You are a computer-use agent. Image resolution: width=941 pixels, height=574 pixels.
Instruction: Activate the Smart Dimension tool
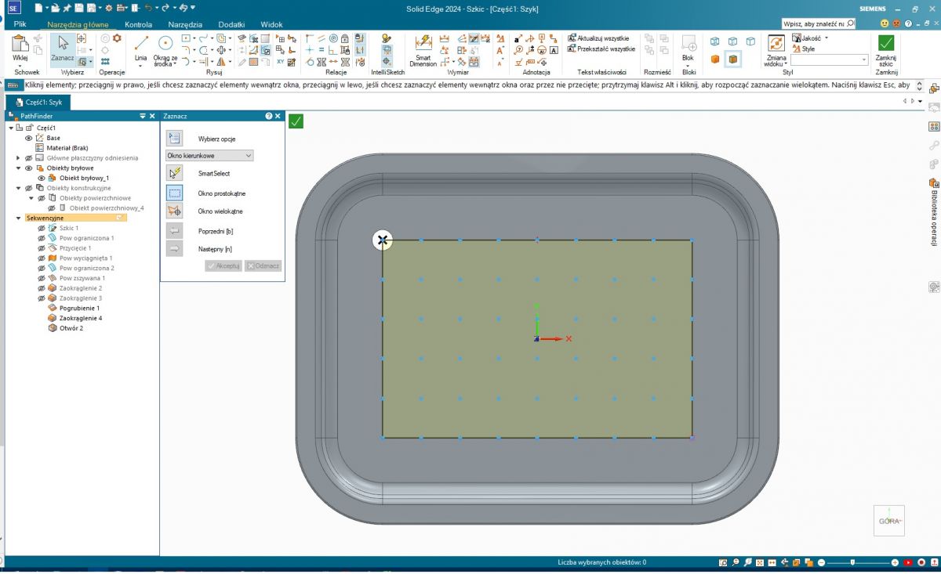click(x=423, y=49)
